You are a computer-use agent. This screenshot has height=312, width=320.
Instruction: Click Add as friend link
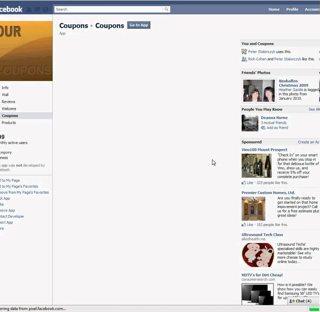click(x=278, y=128)
